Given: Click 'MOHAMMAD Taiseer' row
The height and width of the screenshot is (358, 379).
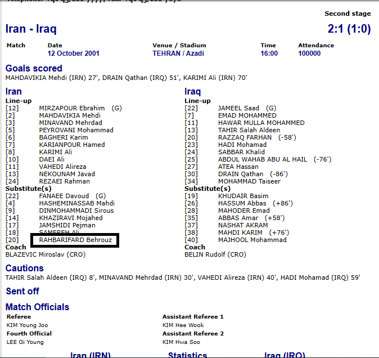Looking at the screenshot, I should [x=249, y=181].
